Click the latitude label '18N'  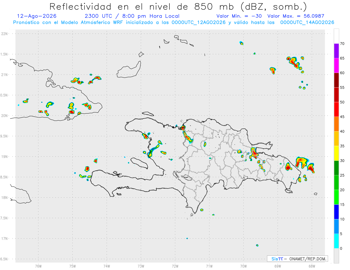click(x=5, y=197)
